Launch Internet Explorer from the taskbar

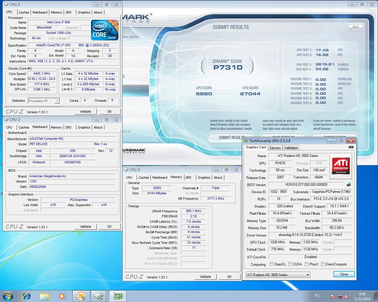(x=27, y=296)
